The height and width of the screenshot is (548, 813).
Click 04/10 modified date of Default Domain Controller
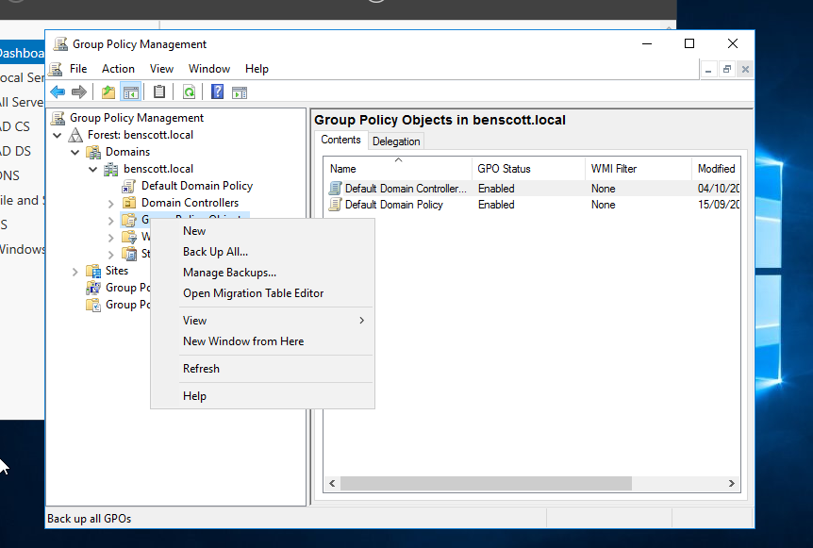pos(718,189)
